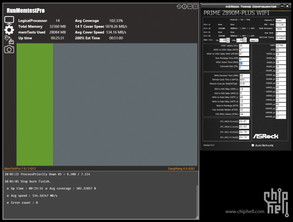This screenshot has width=293, height=222.
Task: Click the log panel vertical scrollbar
Action: click(x=197, y=201)
